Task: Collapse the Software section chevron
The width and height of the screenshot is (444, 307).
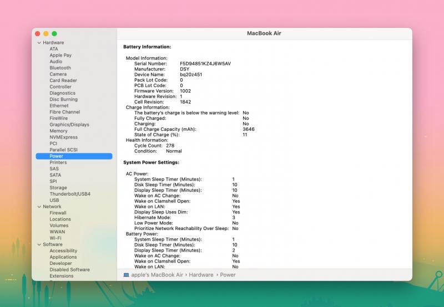Action: (39, 244)
